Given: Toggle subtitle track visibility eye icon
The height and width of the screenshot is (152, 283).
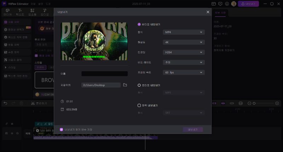Looking at the screenshot, I should (12, 124).
